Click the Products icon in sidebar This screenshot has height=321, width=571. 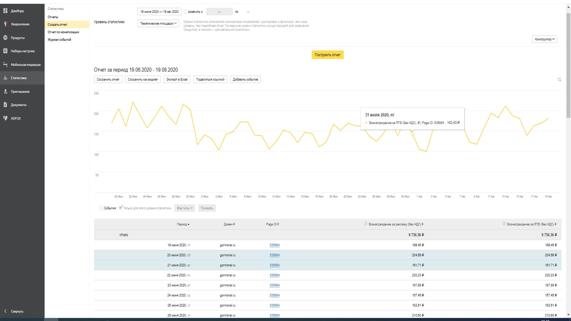click(x=5, y=38)
